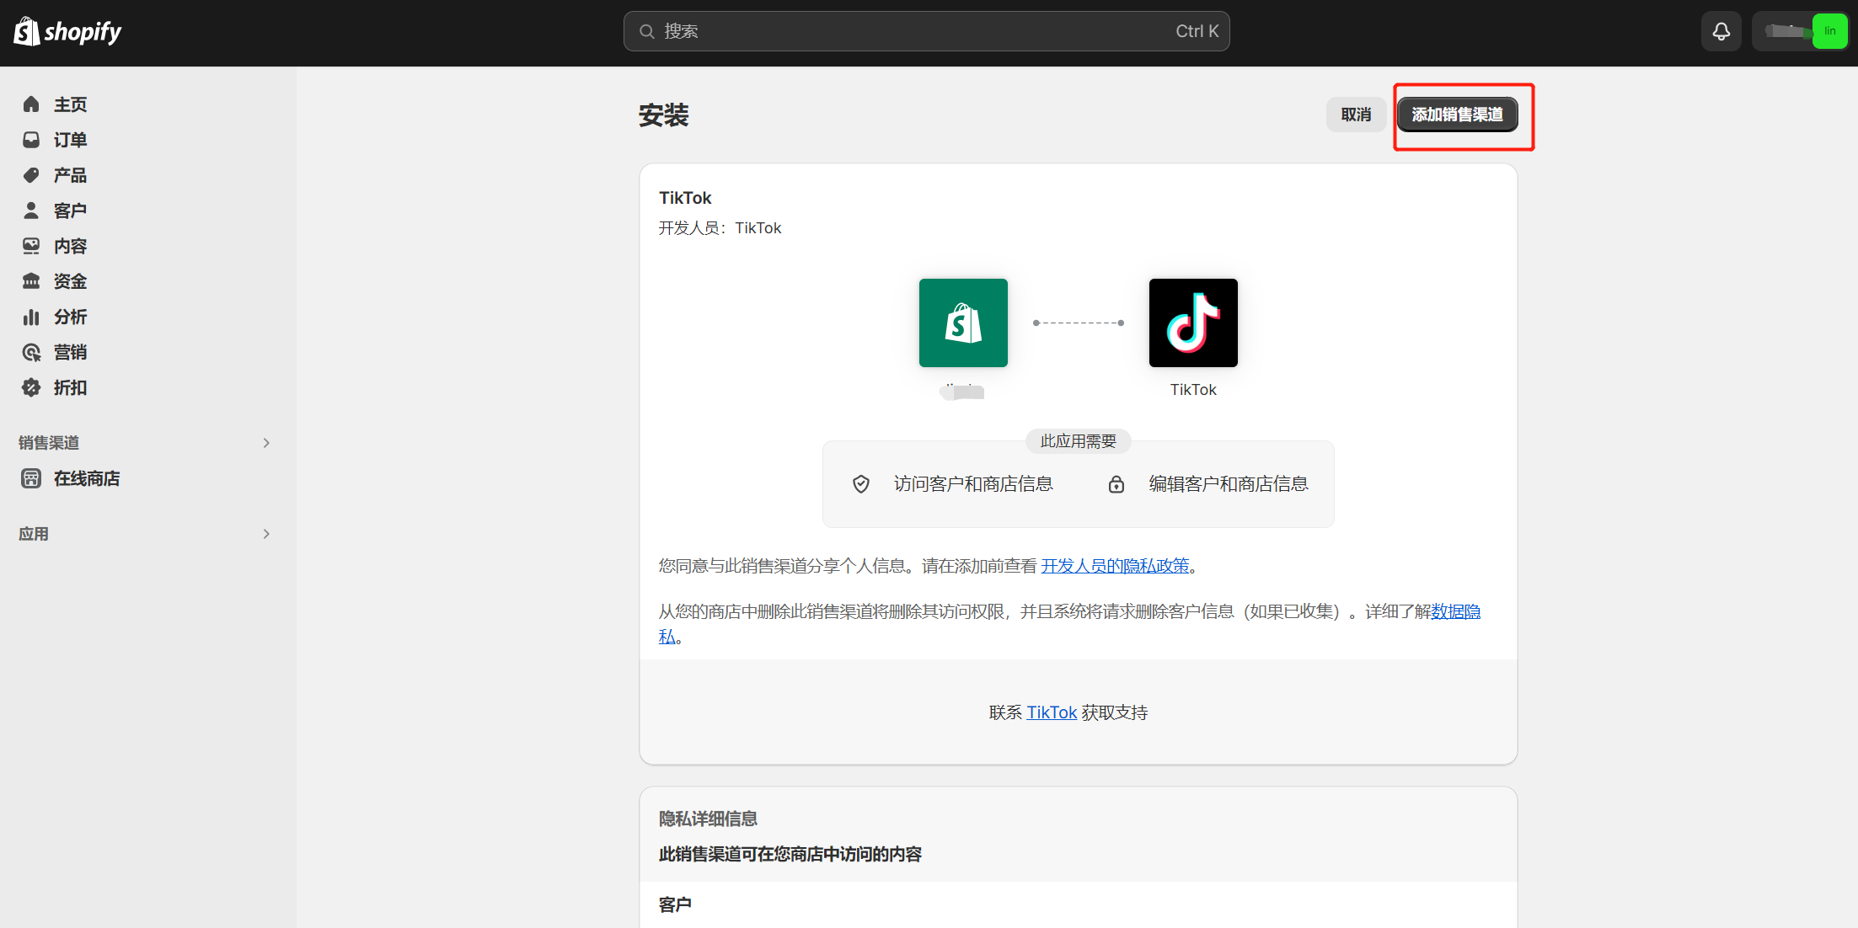Click the content icon beside 内容
Screen dimensions: 1858x928
tap(31, 246)
